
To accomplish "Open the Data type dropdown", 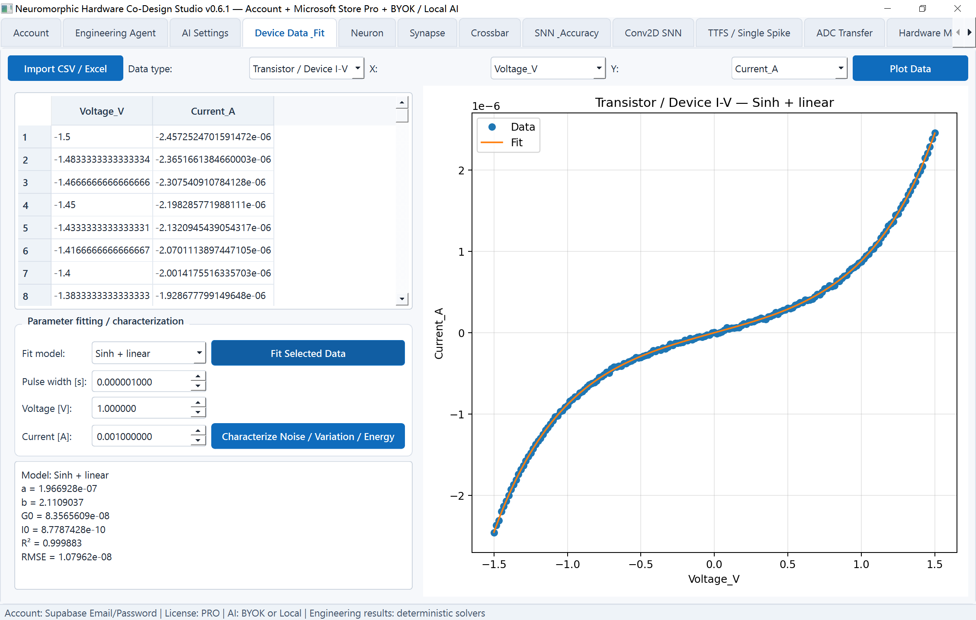I will pos(306,69).
